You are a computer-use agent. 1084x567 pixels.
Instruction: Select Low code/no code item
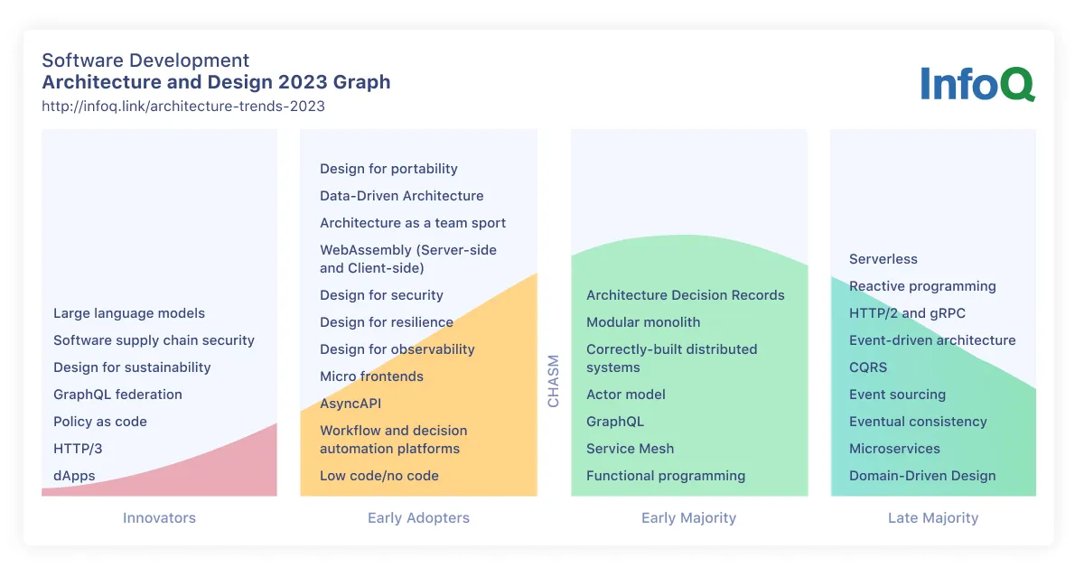378,476
